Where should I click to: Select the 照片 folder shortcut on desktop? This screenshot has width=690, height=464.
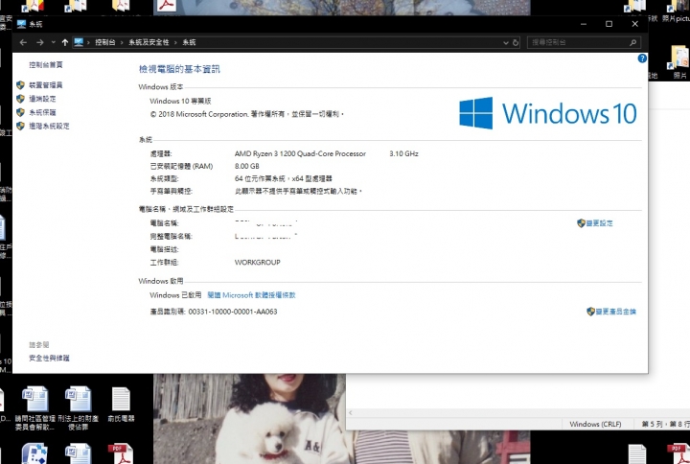pyautogui.click(x=679, y=62)
